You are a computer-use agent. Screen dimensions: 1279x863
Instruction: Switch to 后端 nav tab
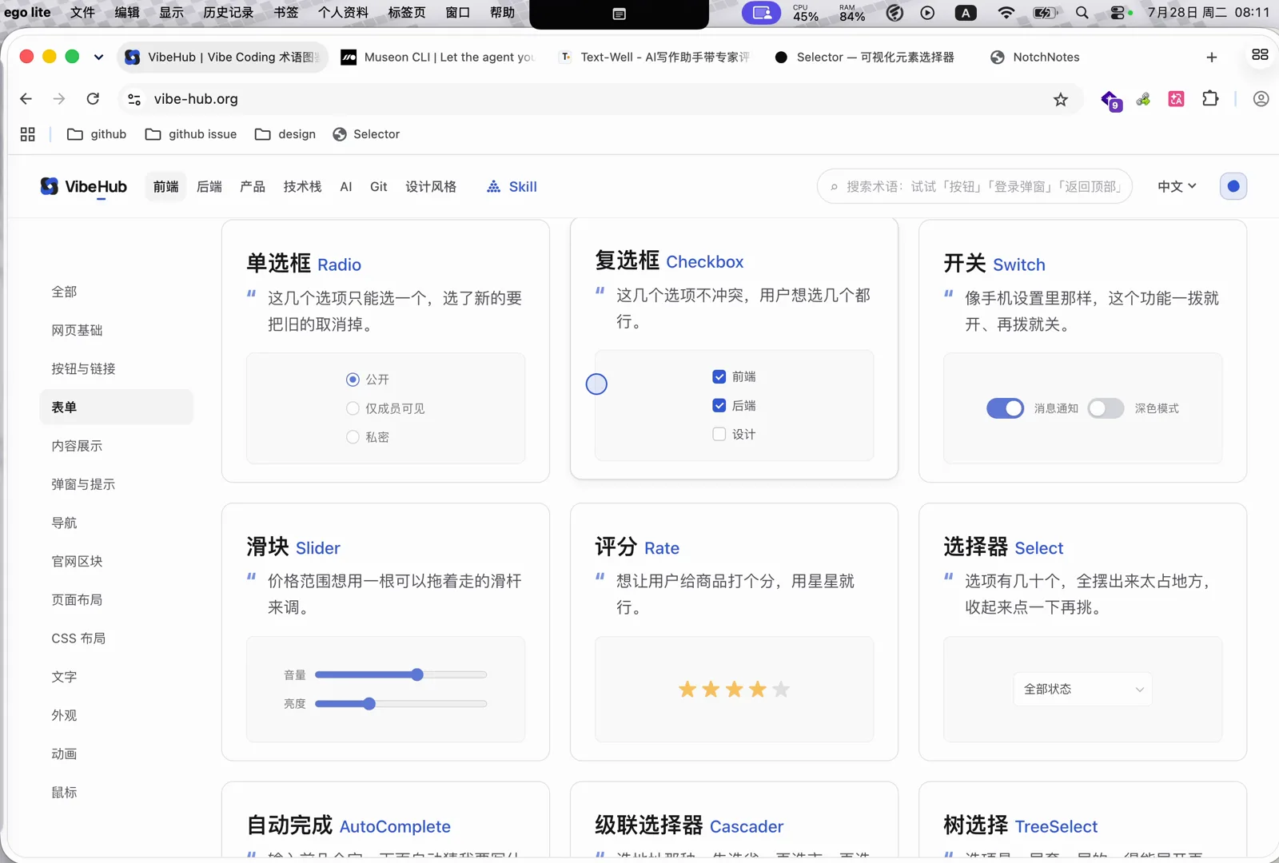pyautogui.click(x=209, y=186)
